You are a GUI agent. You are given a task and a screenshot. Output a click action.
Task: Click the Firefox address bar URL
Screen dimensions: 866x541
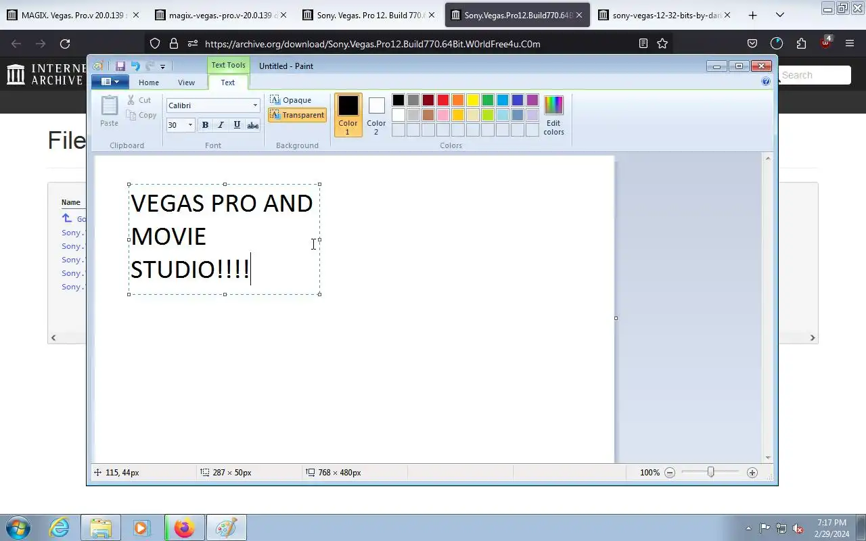pos(372,44)
